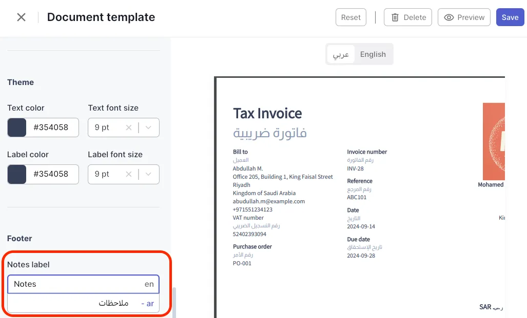Image resolution: width=527 pixels, height=318 pixels.
Task: Clear the Text font size value
Action: (129, 128)
